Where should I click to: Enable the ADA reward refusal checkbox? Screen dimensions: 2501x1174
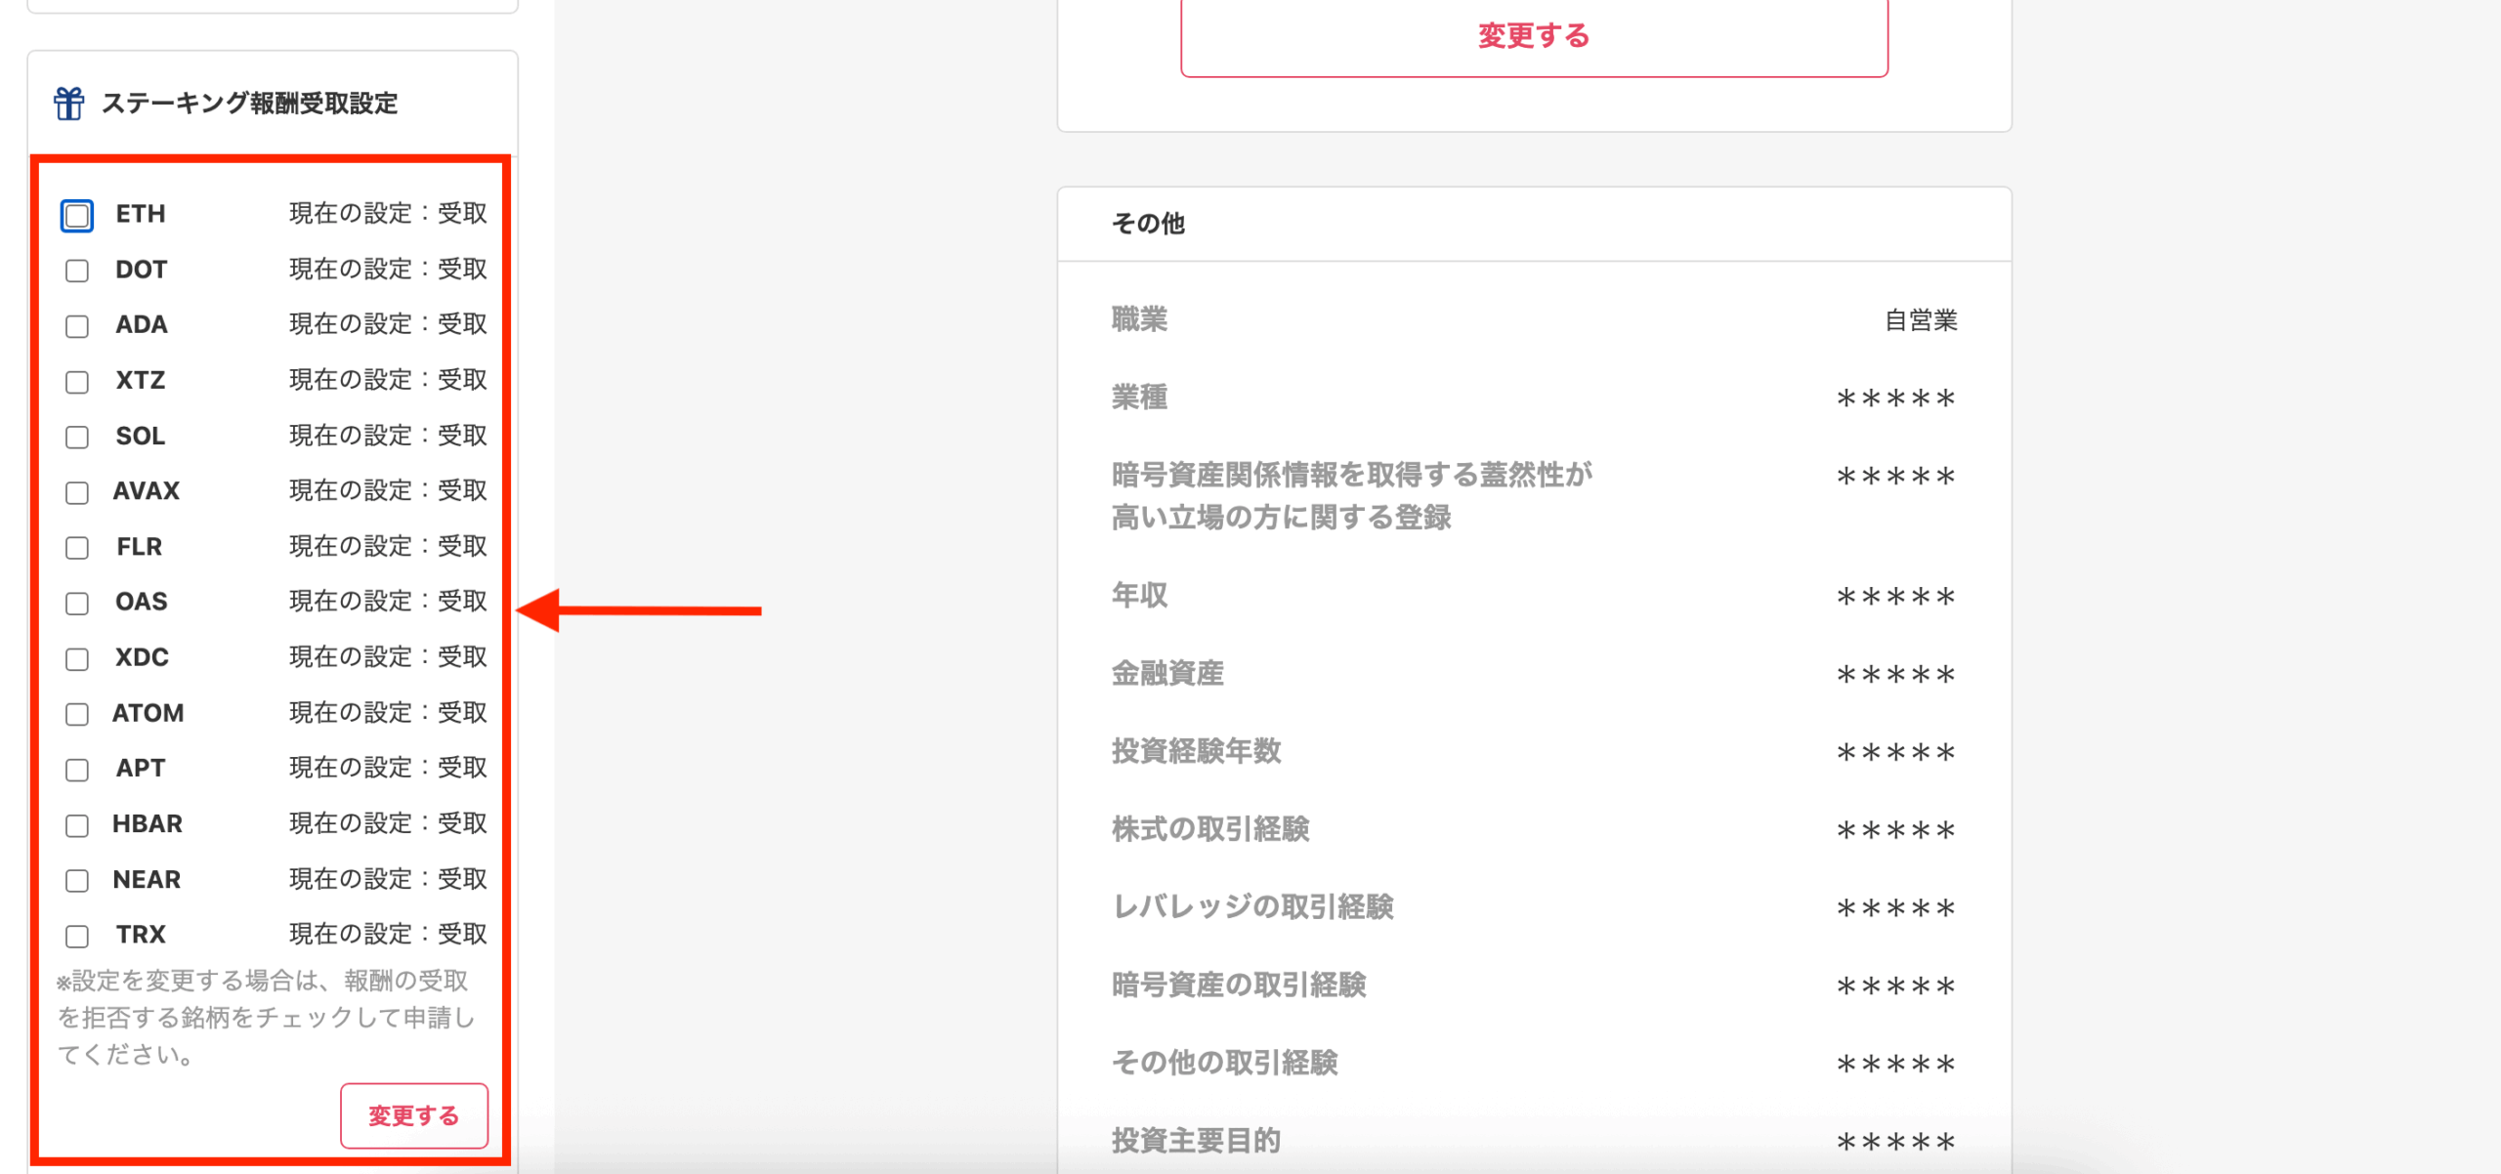coord(77,326)
